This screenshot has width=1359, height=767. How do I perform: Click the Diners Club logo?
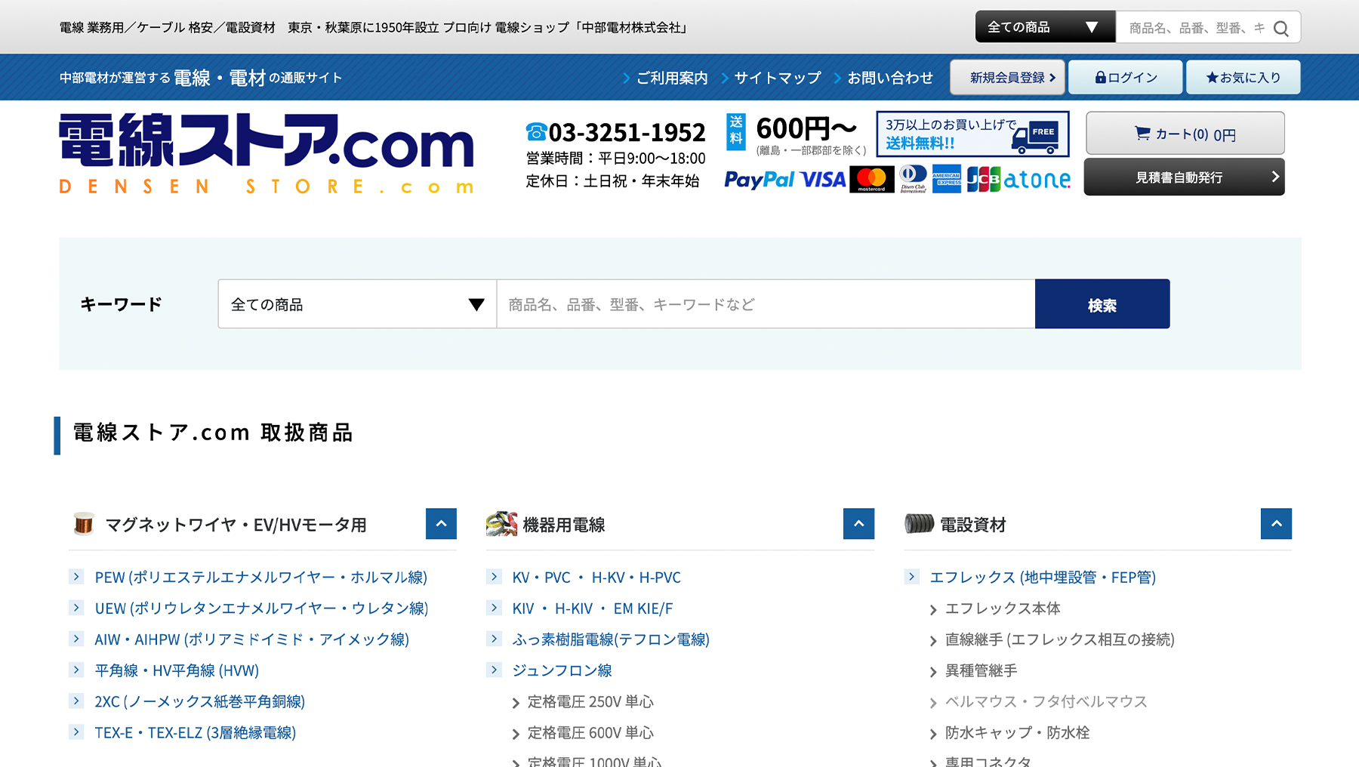[913, 180]
